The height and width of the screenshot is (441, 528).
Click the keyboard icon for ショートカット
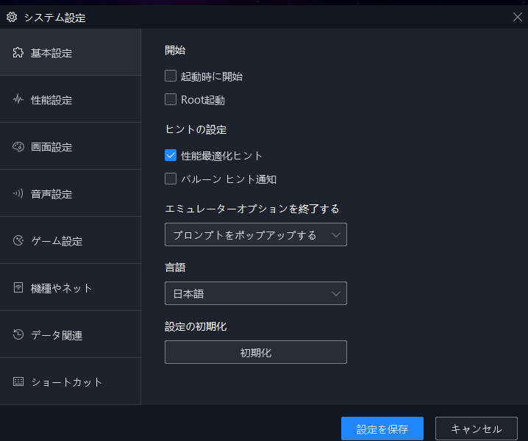[18, 381]
